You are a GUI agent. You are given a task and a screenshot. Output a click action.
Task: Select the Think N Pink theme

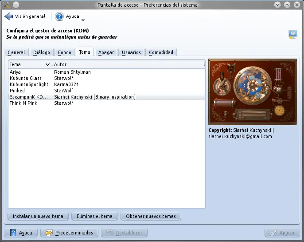tap(107, 103)
